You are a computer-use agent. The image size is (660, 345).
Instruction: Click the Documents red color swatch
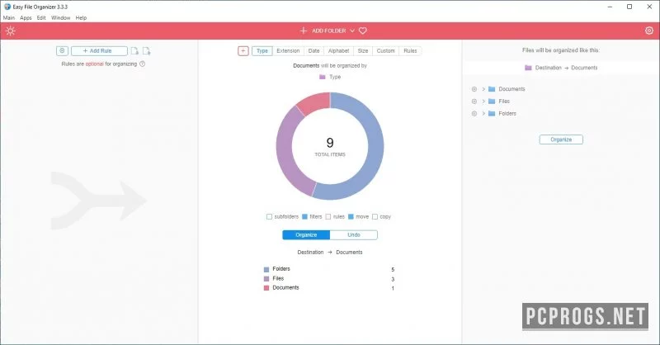[266, 288]
